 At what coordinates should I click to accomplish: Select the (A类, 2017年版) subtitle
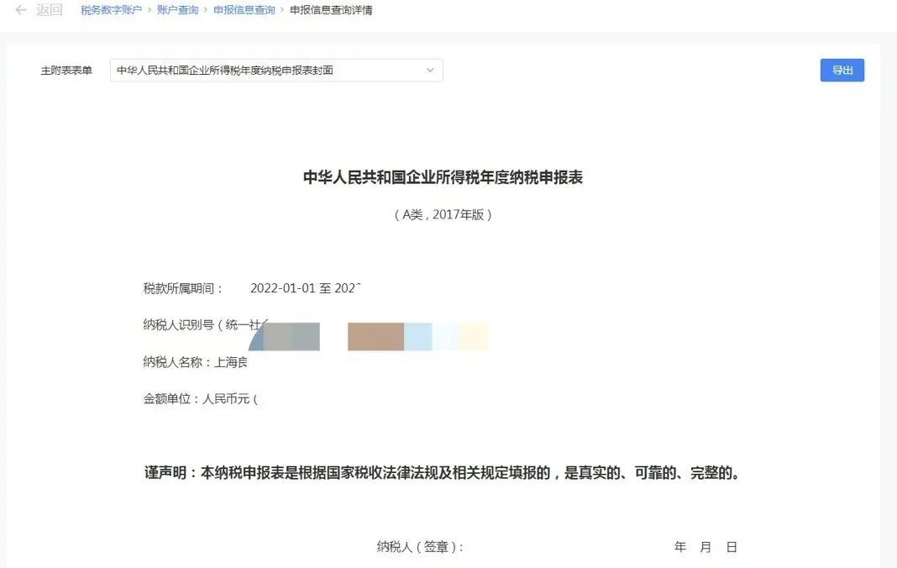click(x=443, y=214)
